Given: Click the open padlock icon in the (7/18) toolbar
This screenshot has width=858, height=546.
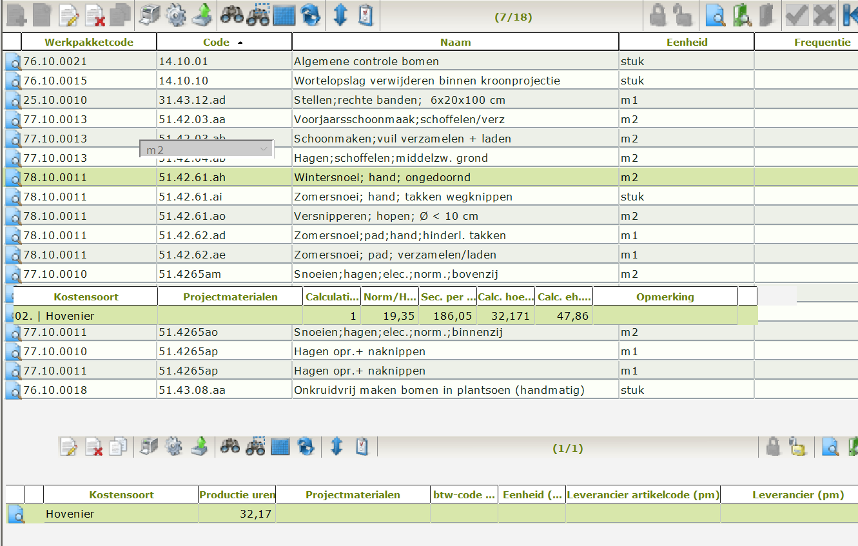Looking at the screenshot, I should click(683, 15).
